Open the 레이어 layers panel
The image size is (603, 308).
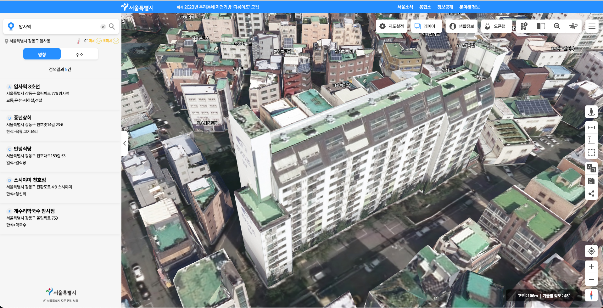click(427, 26)
